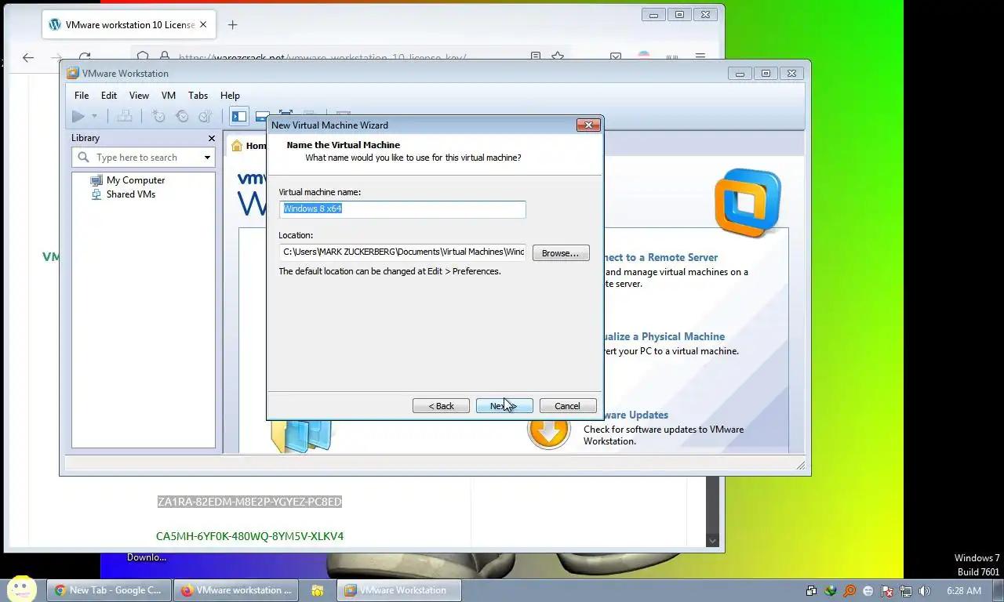Open the Help menu in VMware Workstation

(230, 96)
